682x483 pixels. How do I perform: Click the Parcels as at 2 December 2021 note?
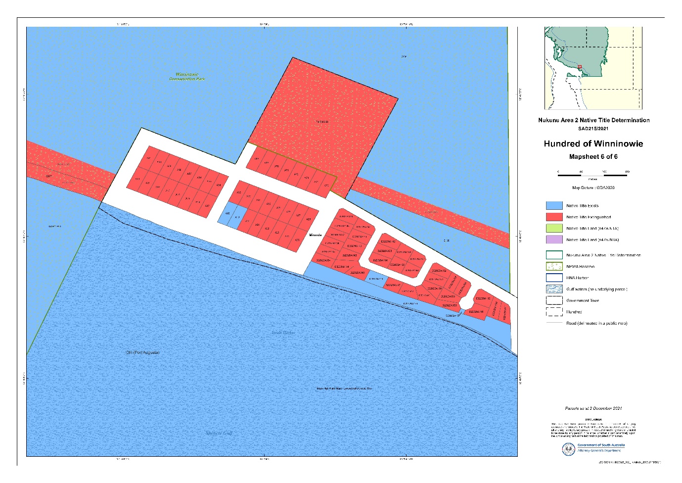point(593,408)
